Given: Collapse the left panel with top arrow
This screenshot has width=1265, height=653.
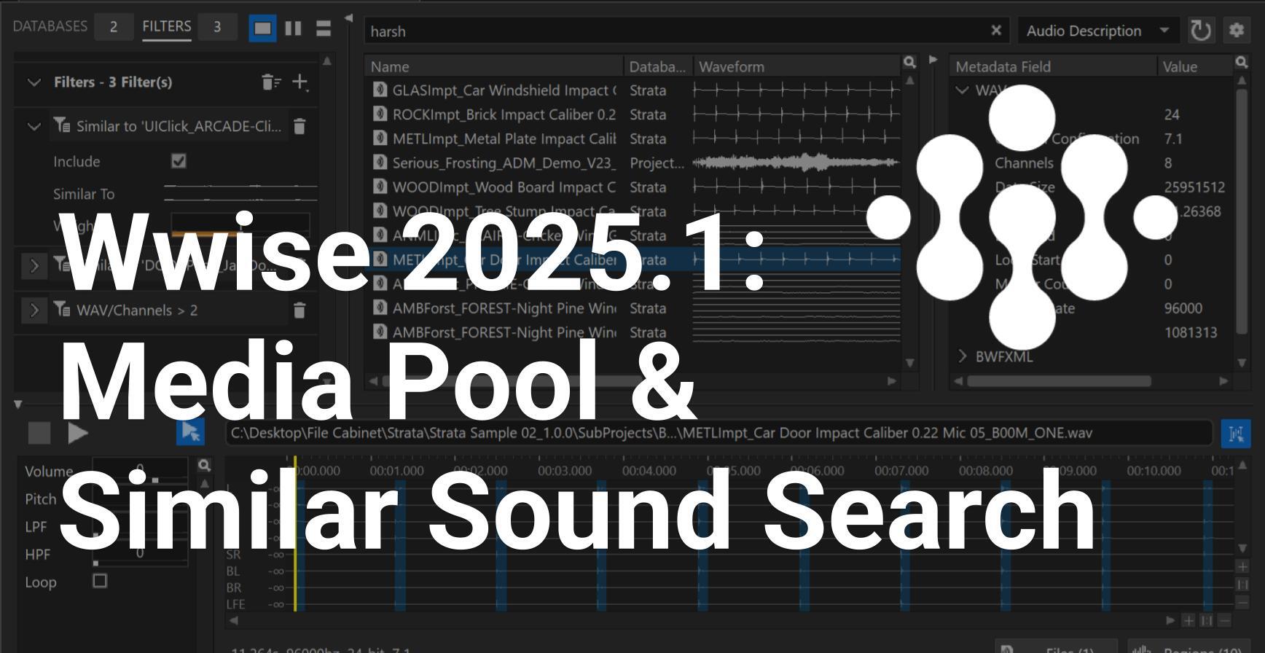Looking at the screenshot, I should click(x=349, y=17).
